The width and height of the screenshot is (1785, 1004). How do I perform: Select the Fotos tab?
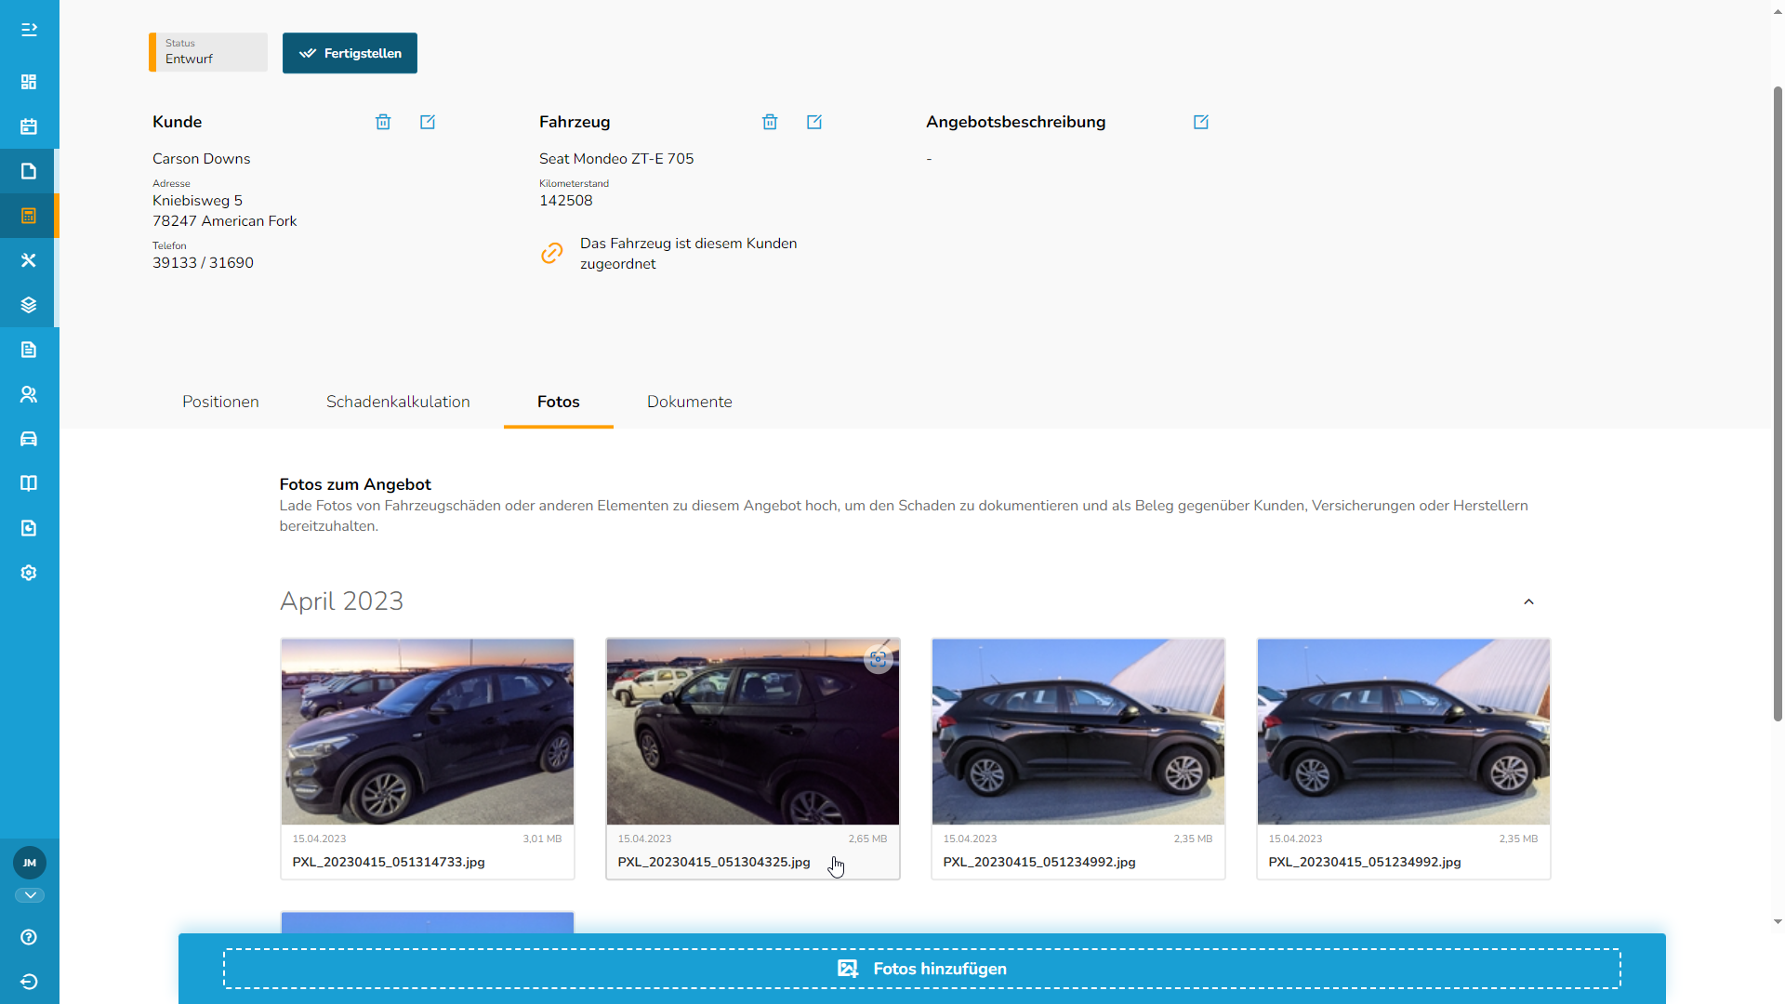559,402
